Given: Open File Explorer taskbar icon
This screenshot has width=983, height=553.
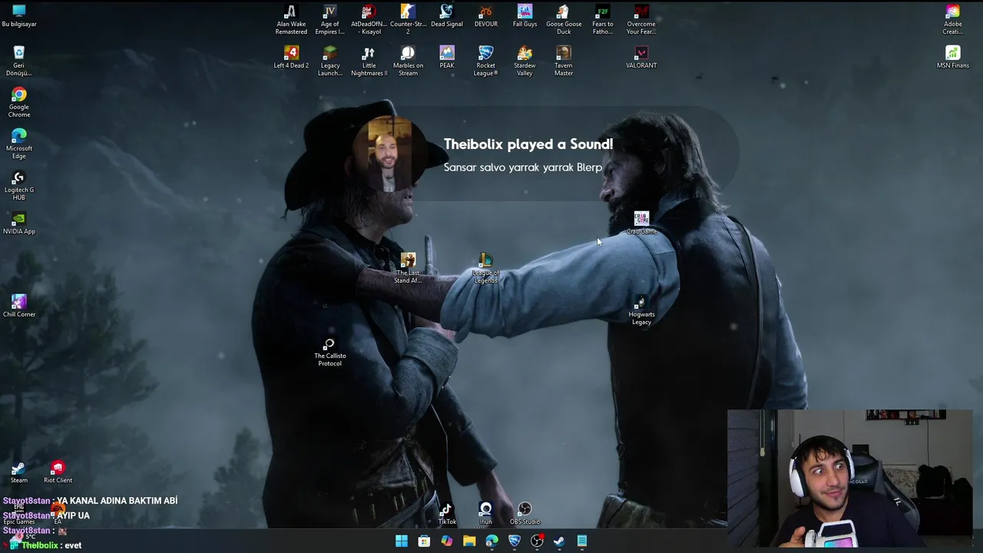Looking at the screenshot, I should click(x=469, y=541).
